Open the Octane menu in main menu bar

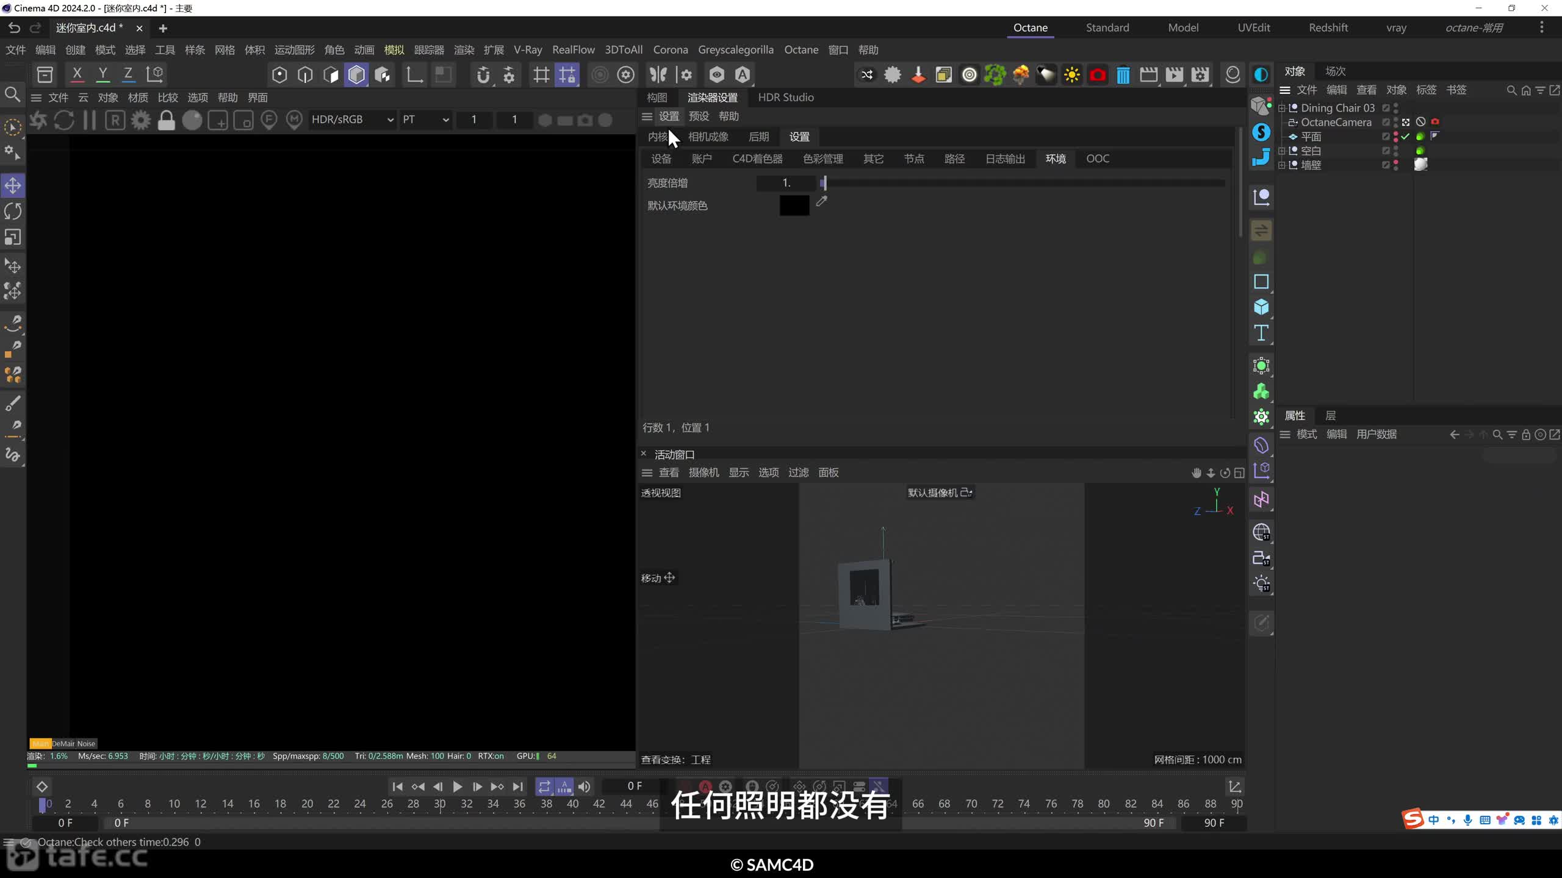(x=801, y=50)
